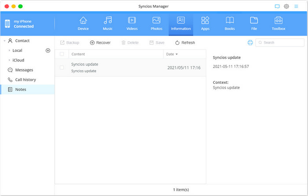Switch to the Books tab
This screenshot has height=196, width=308.
point(230,24)
